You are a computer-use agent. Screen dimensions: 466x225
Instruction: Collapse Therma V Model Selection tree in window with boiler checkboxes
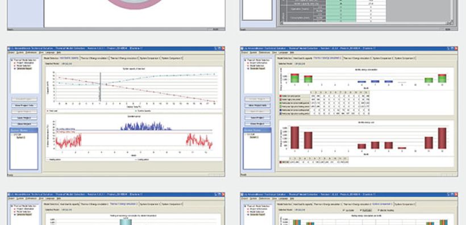pyautogui.click(x=245, y=206)
